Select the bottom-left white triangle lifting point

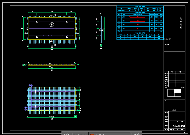point(37,37)
